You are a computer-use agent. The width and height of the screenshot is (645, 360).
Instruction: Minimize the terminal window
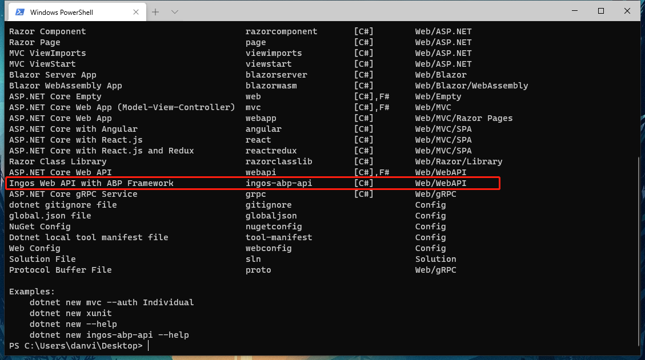pyautogui.click(x=575, y=11)
